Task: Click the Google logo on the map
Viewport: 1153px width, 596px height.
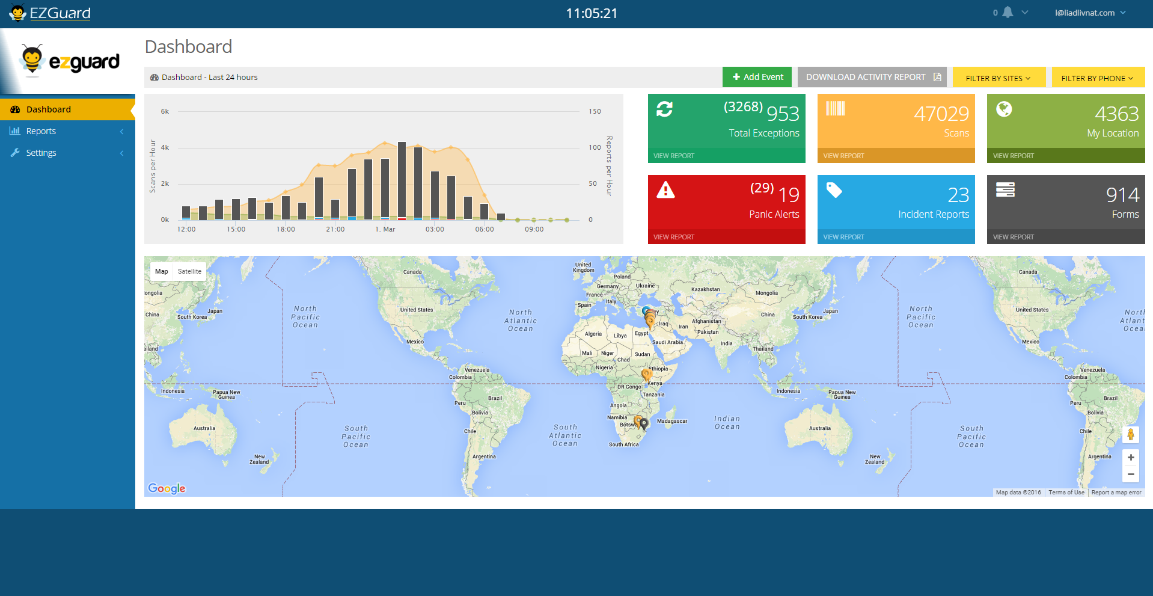Action: click(167, 488)
